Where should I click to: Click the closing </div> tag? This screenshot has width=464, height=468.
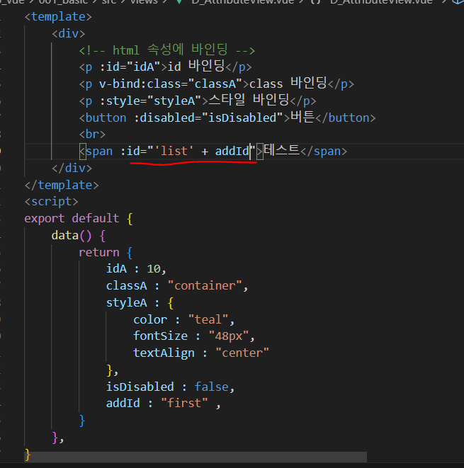[72, 168]
